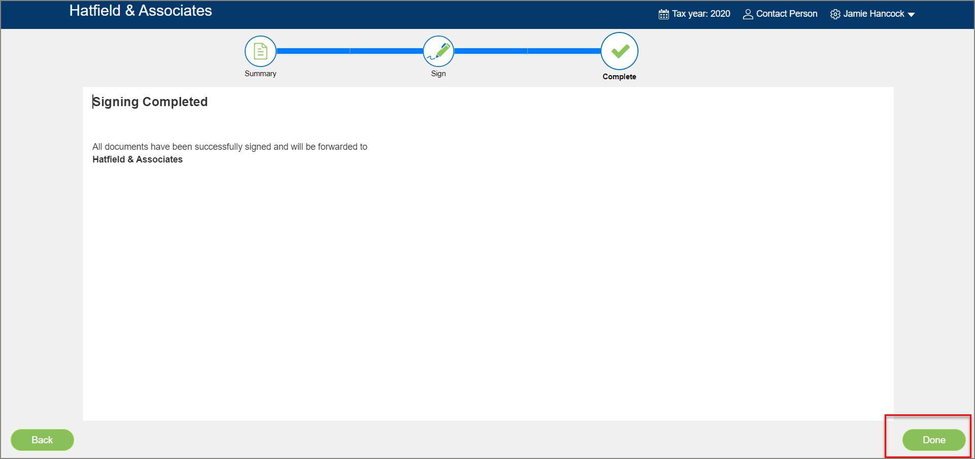Expand the dropdown arrow after Jamie Hancock
The image size is (975, 459).
pyautogui.click(x=911, y=15)
